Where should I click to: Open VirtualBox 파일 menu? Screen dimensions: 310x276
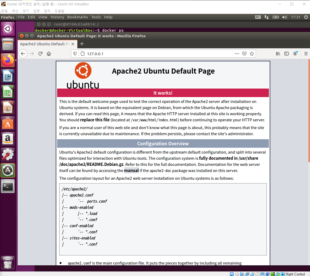pos(5,11)
